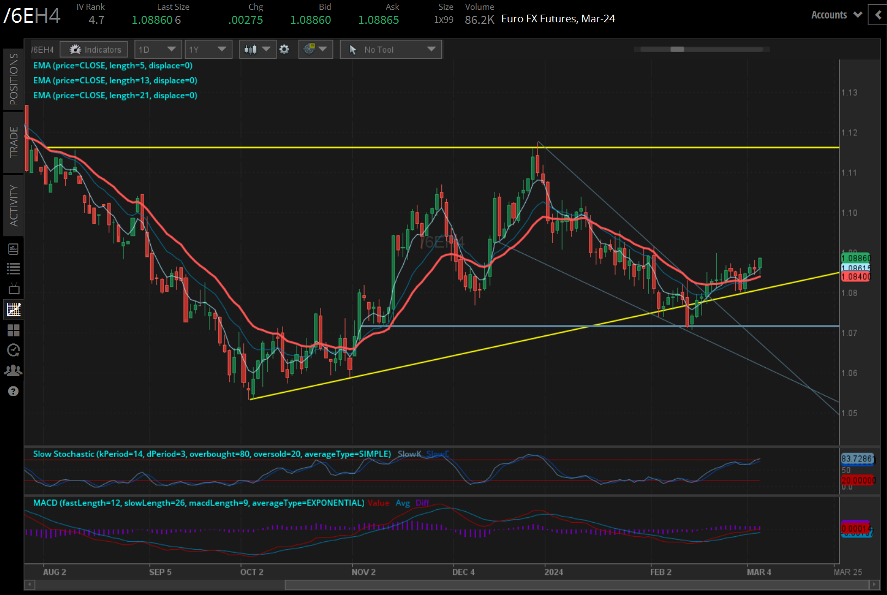Select the active chart grid sidebar icon
887x595 pixels.
14,310
